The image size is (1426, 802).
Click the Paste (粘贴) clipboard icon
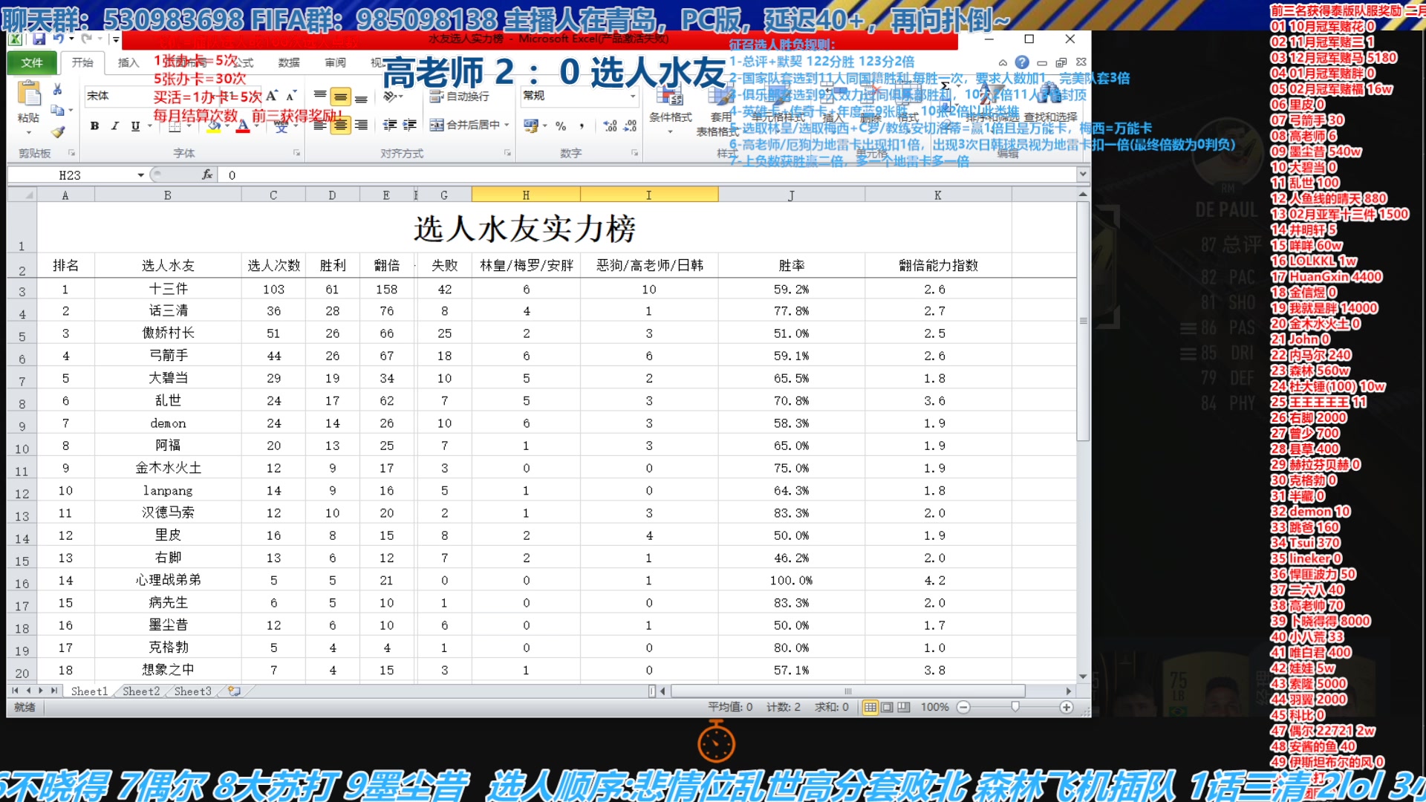point(29,94)
